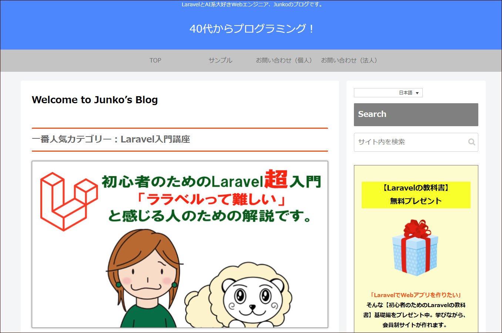This screenshot has height=333, width=502.
Task: Click the Welcome to Junko's Blog heading
Action: click(95, 100)
